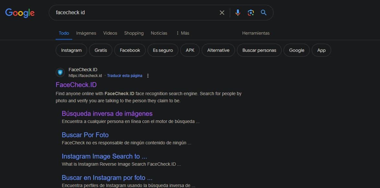Click the FaceCheck.ID site favicon

coord(60,72)
